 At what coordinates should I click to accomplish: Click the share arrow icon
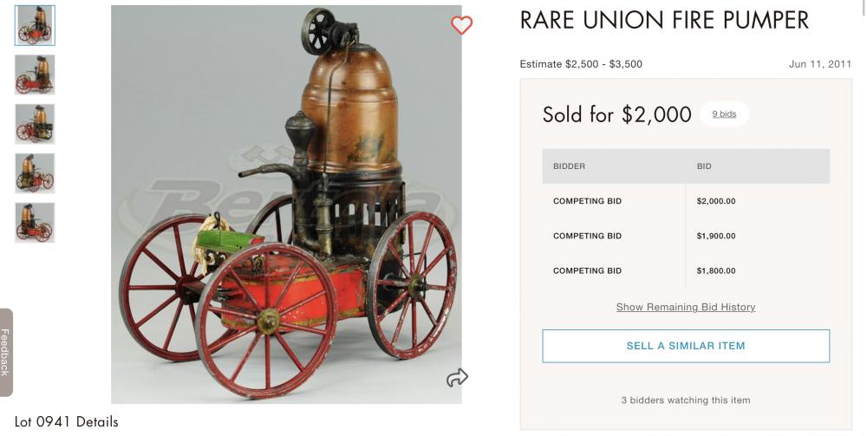[457, 377]
